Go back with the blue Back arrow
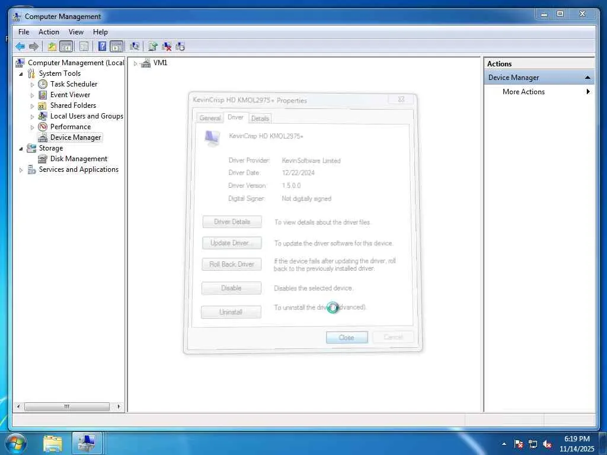Image resolution: width=607 pixels, height=455 pixels. click(x=20, y=47)
